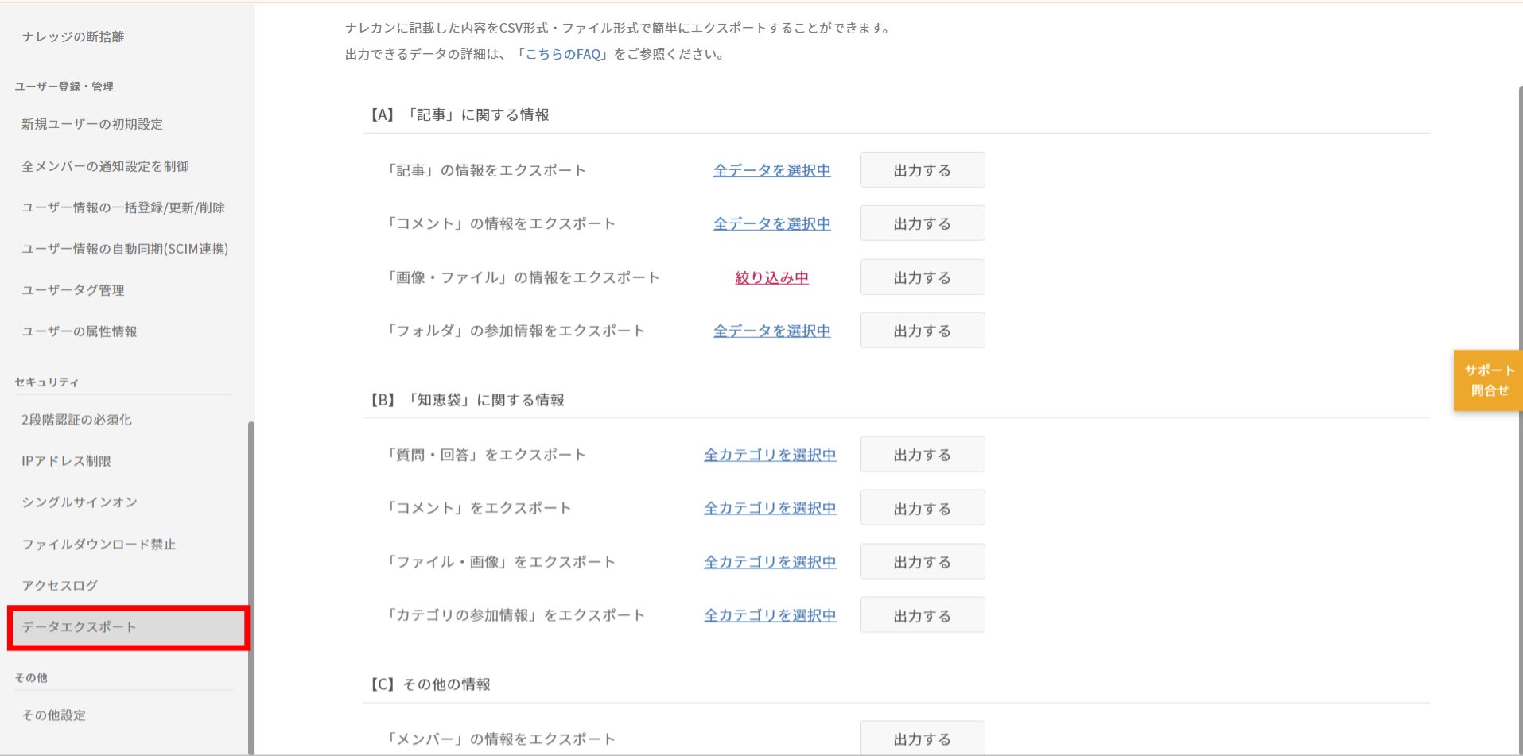Open ナレッジの断捨離 in sidebar
Viewport: 1523px width, 756px height.
pyautogui.click(x=73, y=37)
